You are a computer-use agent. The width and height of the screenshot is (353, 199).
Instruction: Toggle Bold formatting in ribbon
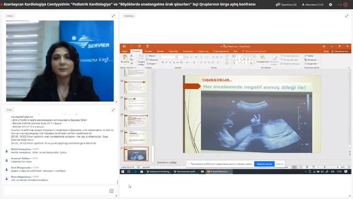163,62
